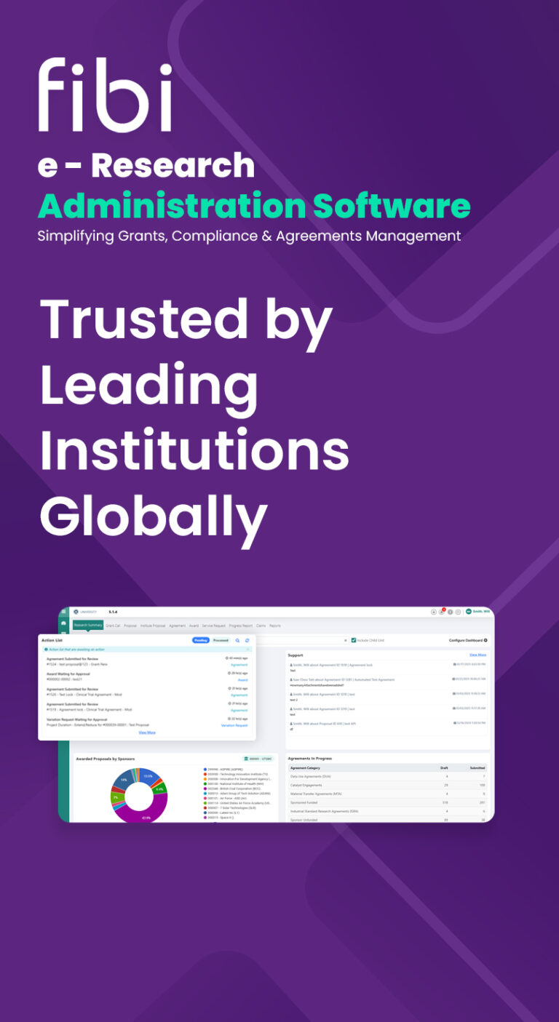
Task: Click the search icon in Action List
Action: pyautogui.click(x=237, y=640)
